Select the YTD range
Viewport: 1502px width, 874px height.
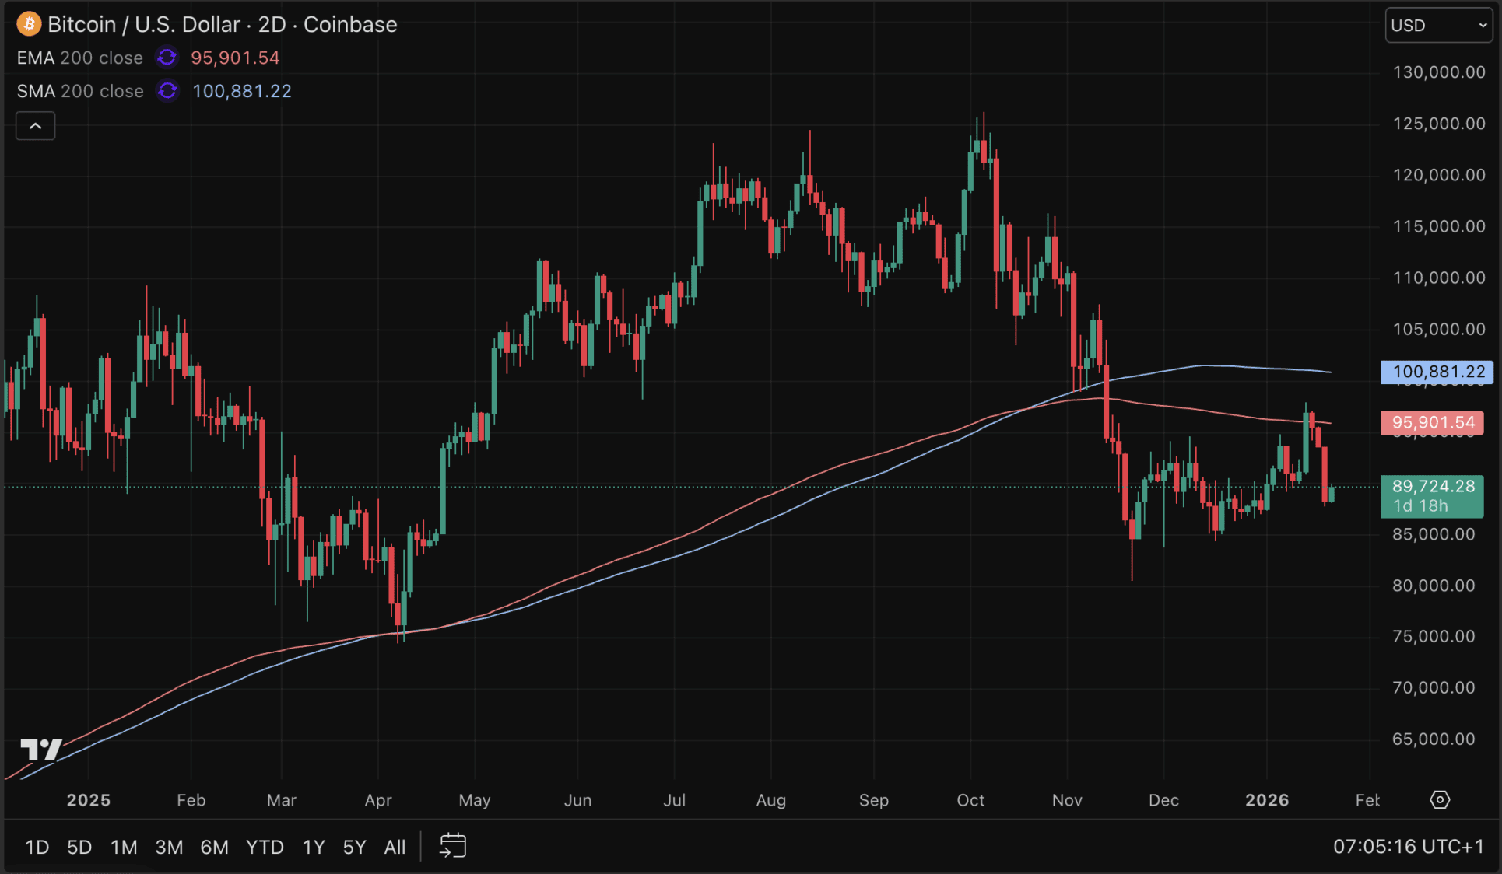point(265,847)
